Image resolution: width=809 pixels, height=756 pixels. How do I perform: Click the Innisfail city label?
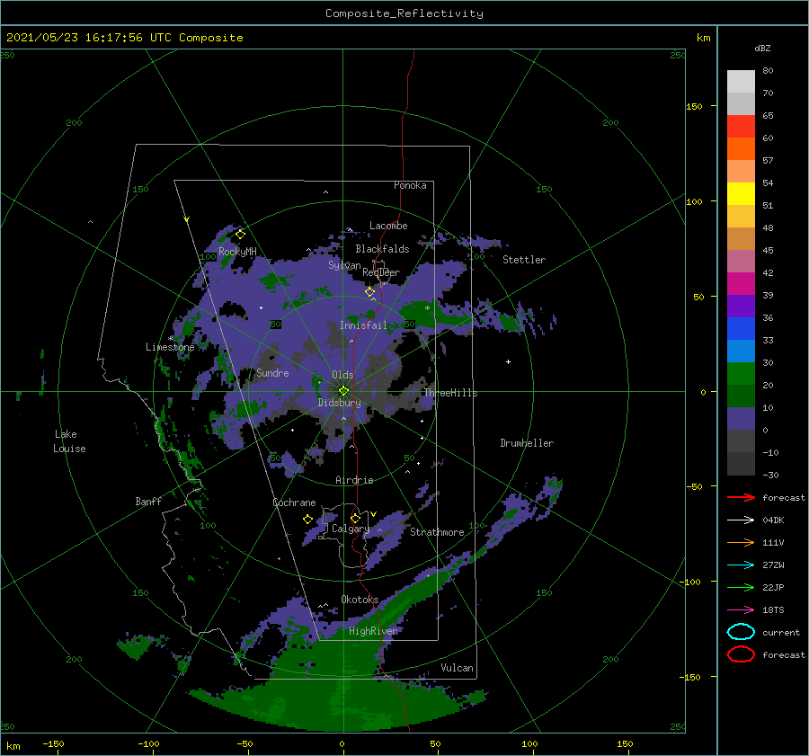pyautogui.click(x=363, y=325)
